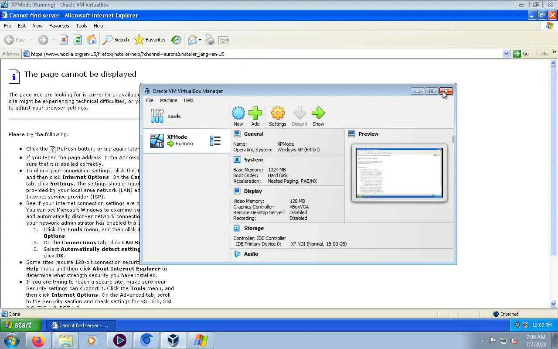
Task: Open File Explorer from the host taskbar
Action: (65, 340)
